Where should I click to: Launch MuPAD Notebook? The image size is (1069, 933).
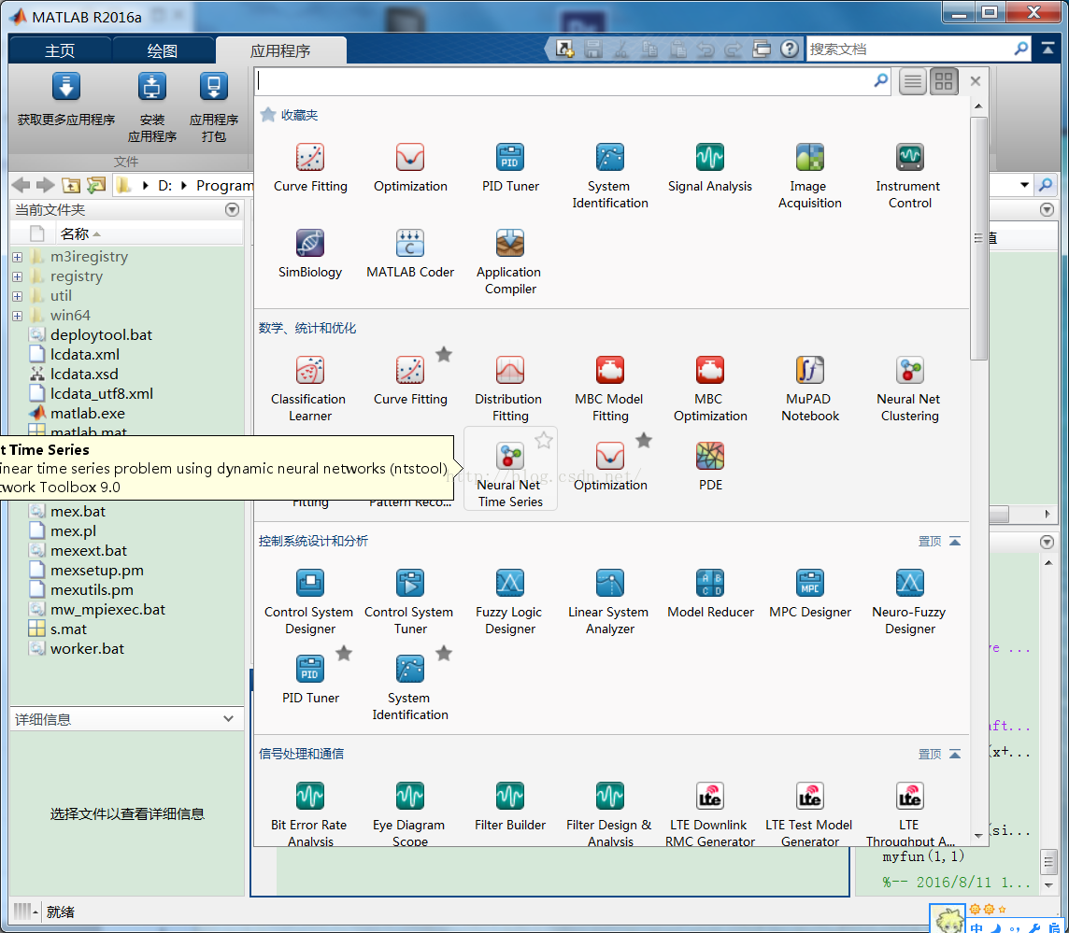[x=810, y=389]
